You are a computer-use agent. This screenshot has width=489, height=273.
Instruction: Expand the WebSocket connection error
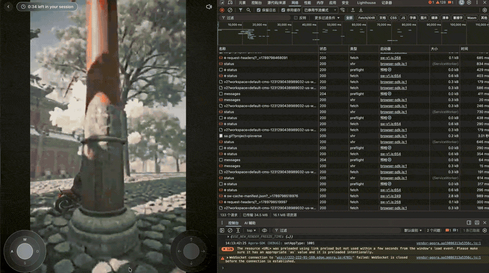[x=227, y=257]
